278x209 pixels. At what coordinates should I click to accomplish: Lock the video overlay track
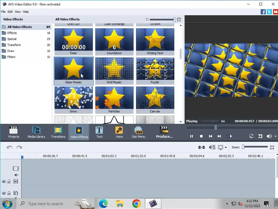click(x=9, y=193)
